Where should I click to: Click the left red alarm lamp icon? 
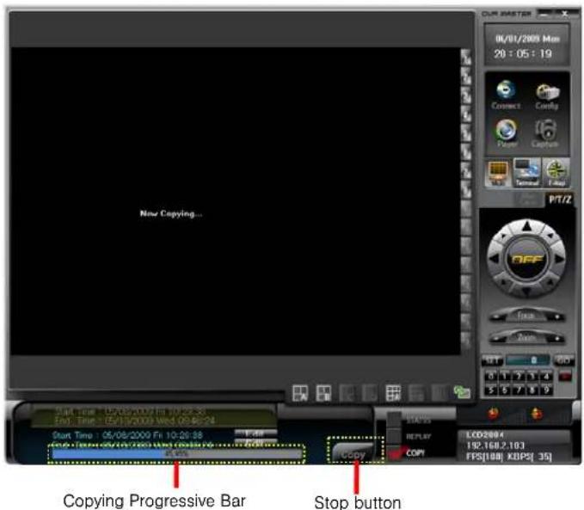click(x=493, y=413)
